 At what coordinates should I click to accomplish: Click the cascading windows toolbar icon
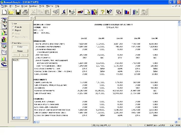[119, 12]
